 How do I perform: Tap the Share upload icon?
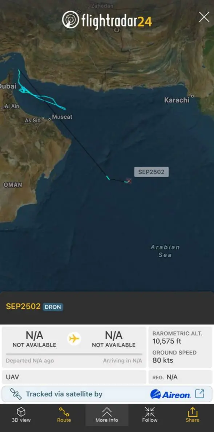tap(192, 412)
